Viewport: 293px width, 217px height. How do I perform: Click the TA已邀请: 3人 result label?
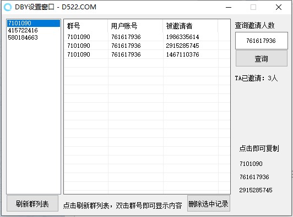pyautogui.click(x=256, y=78)
